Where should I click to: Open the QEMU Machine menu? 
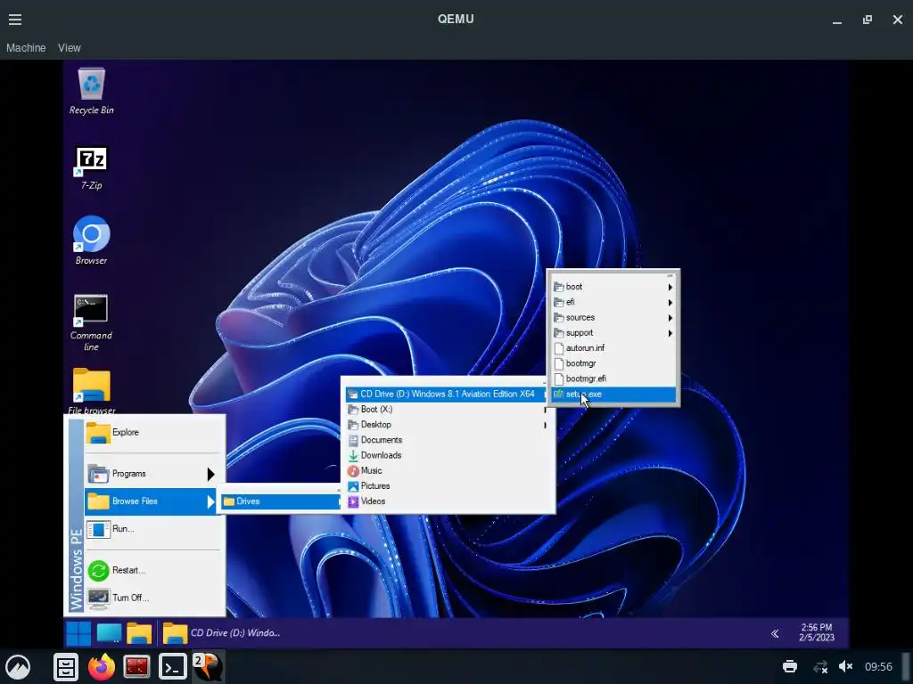(x=26, y=48)
